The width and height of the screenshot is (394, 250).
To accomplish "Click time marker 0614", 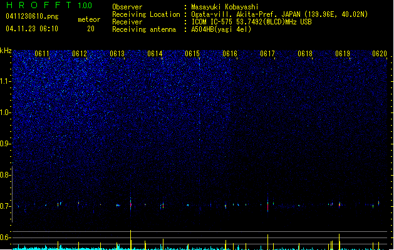I will 155,54.
